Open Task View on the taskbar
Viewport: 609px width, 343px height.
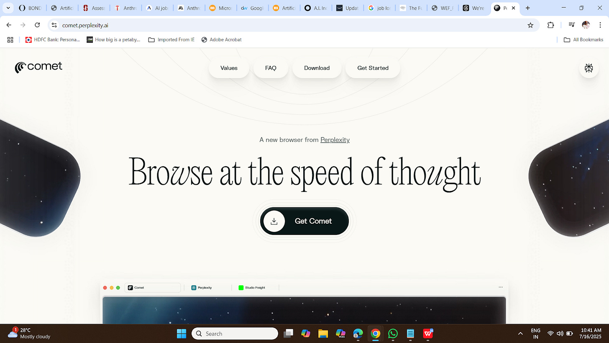288,333
